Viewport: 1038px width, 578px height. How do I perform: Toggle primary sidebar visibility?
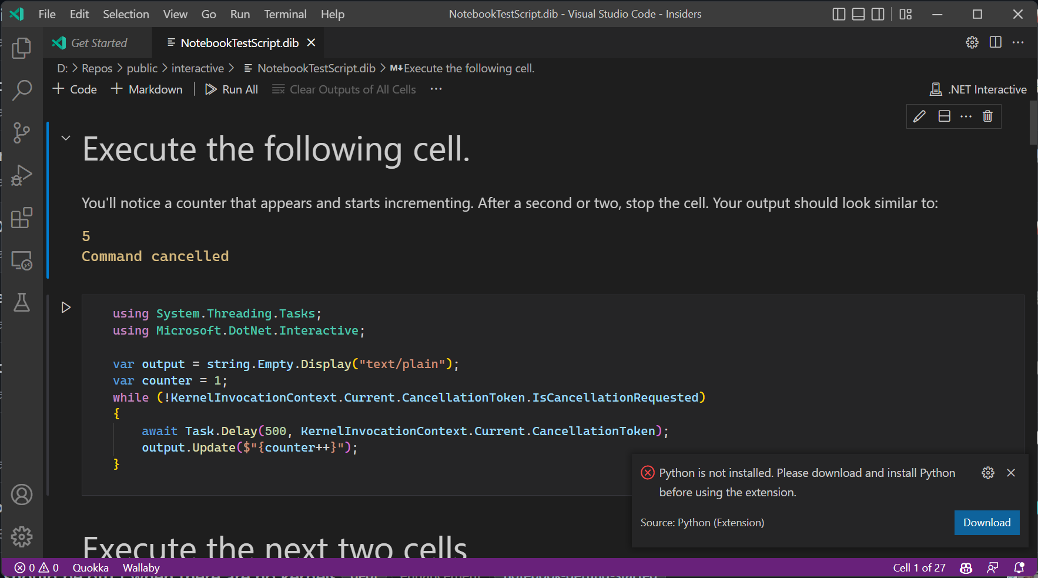click(x=839, y=14)
